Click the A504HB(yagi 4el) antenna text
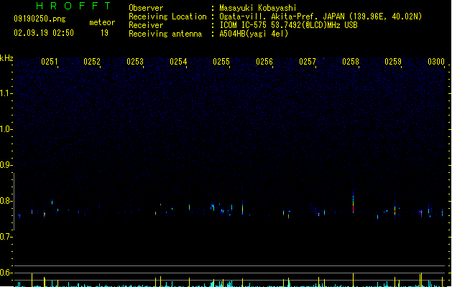452x287 pixels. [x=254, y=34]
